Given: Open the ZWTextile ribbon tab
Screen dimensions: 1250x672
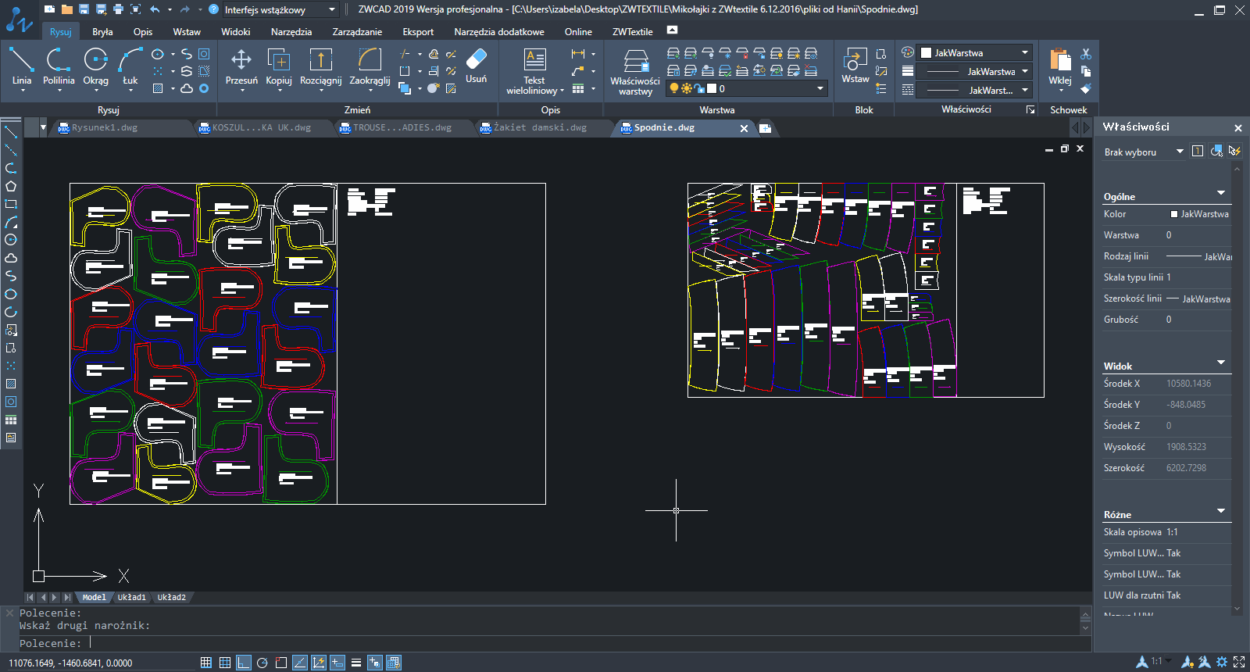Looking at the screenshot, I should (x=632, y=32).
